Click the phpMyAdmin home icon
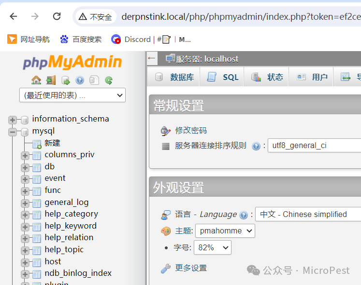Image resolution: width=361 pixels, height=285 pixels. point(36,81)
